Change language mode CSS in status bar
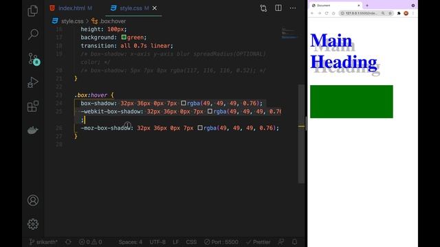 pos(191,242)
